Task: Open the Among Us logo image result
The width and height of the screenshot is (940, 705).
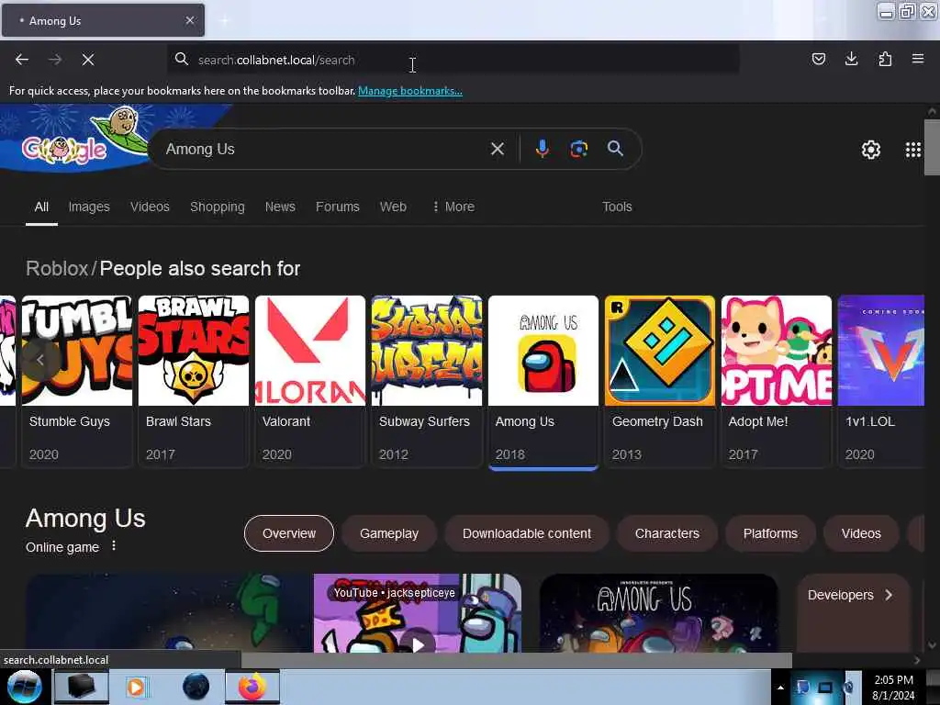Action: point(658,613)
